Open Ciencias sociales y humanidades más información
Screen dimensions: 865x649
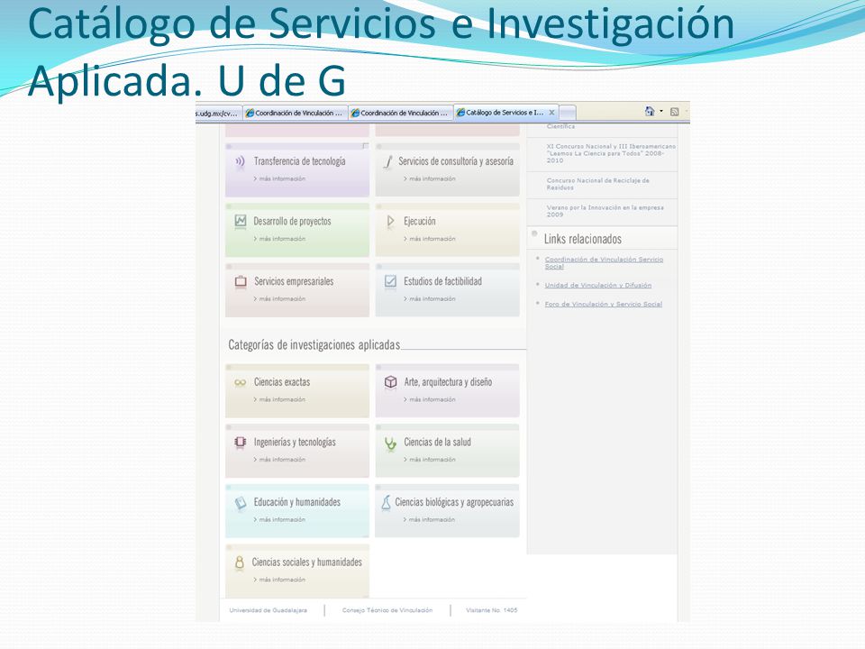[x=279, y=580]
